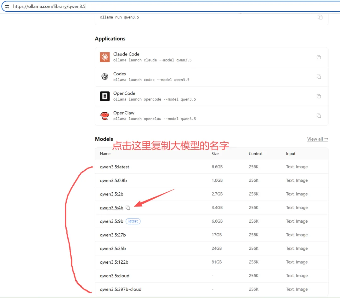Click 'ollama launch codex --model qwen3.5' text

coord(151,80)
